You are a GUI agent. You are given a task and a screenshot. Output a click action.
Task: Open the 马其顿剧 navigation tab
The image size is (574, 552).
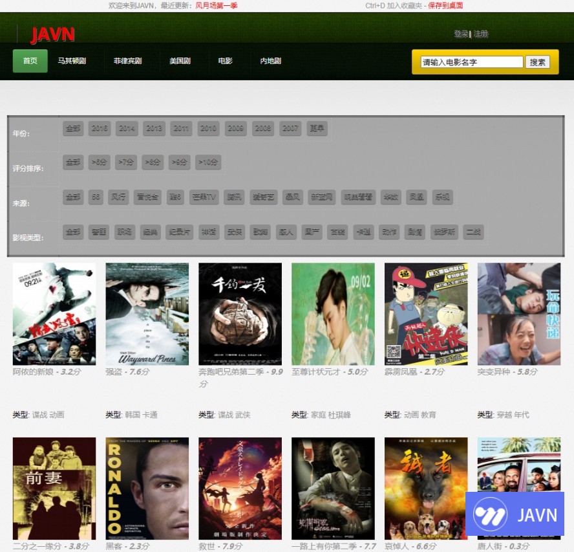[x=72, y=61]
